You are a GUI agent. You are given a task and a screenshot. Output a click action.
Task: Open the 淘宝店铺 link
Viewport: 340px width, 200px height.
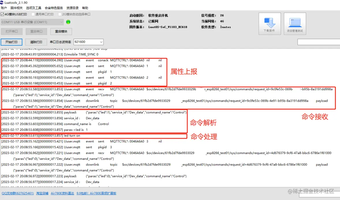click(42, 193)
